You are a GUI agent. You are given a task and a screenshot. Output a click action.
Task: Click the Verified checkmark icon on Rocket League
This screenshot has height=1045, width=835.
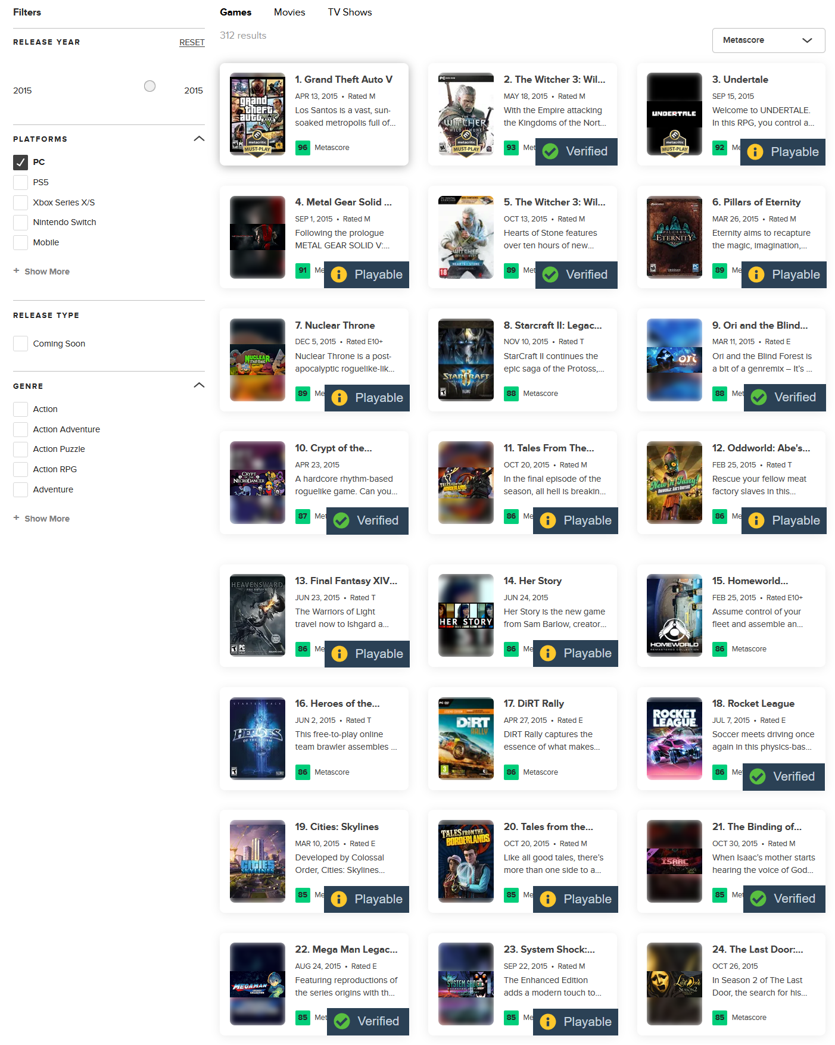pyautogui.click(x=758, y=776)
